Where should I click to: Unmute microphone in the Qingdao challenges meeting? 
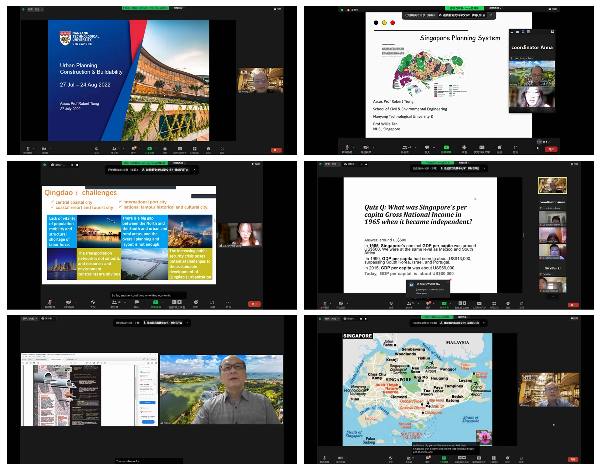point(49,302)
